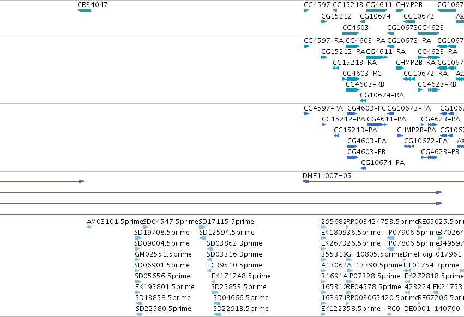Viewport: 464px width, 317px height.
Task: Click EST 'AT13390.5prime' label
Action: click(375, 265)
